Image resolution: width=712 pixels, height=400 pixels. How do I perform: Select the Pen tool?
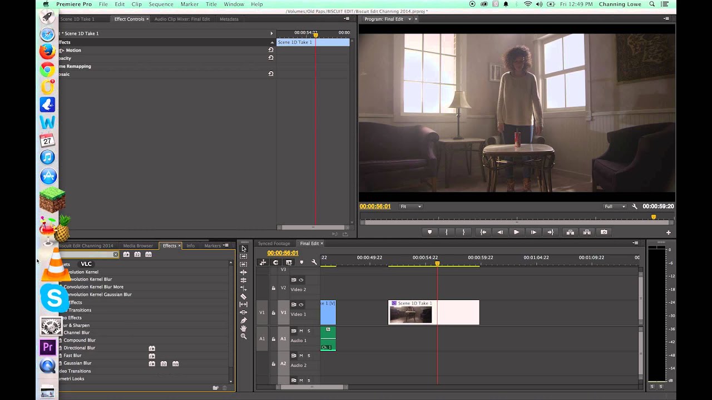pos(244,321)
